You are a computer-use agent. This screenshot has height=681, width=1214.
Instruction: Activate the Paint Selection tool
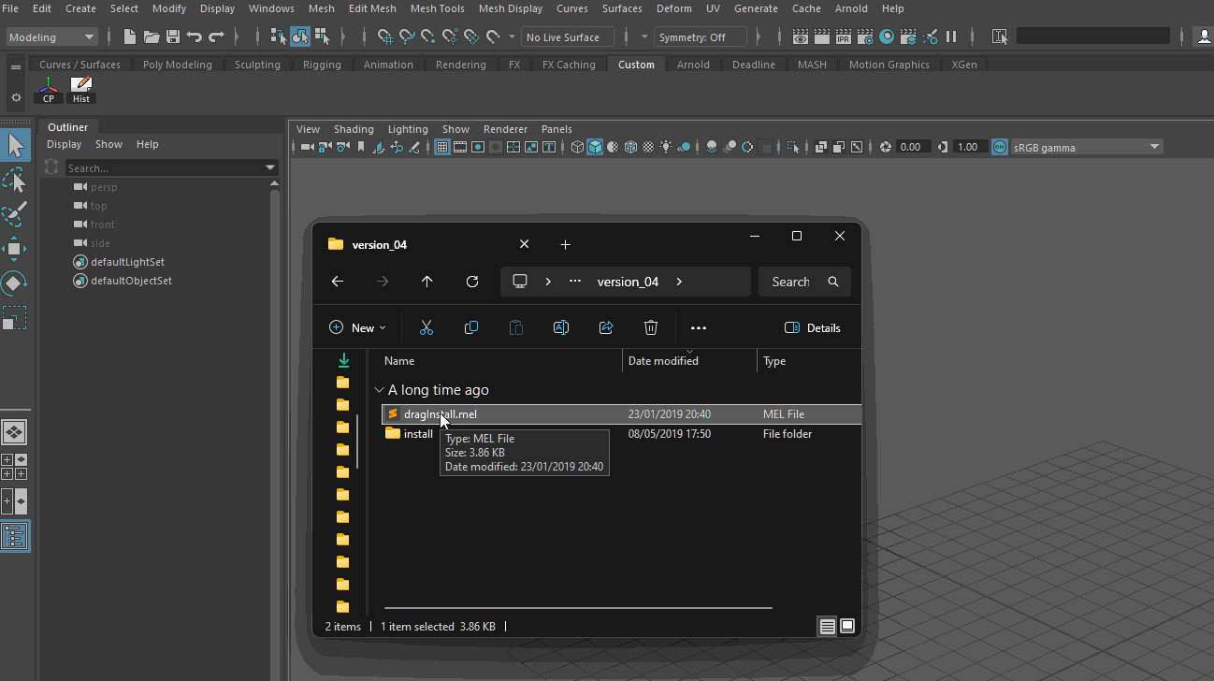15,214
